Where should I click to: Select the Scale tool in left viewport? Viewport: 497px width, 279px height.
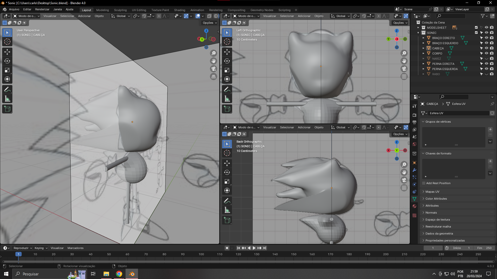tap(7, 70)
